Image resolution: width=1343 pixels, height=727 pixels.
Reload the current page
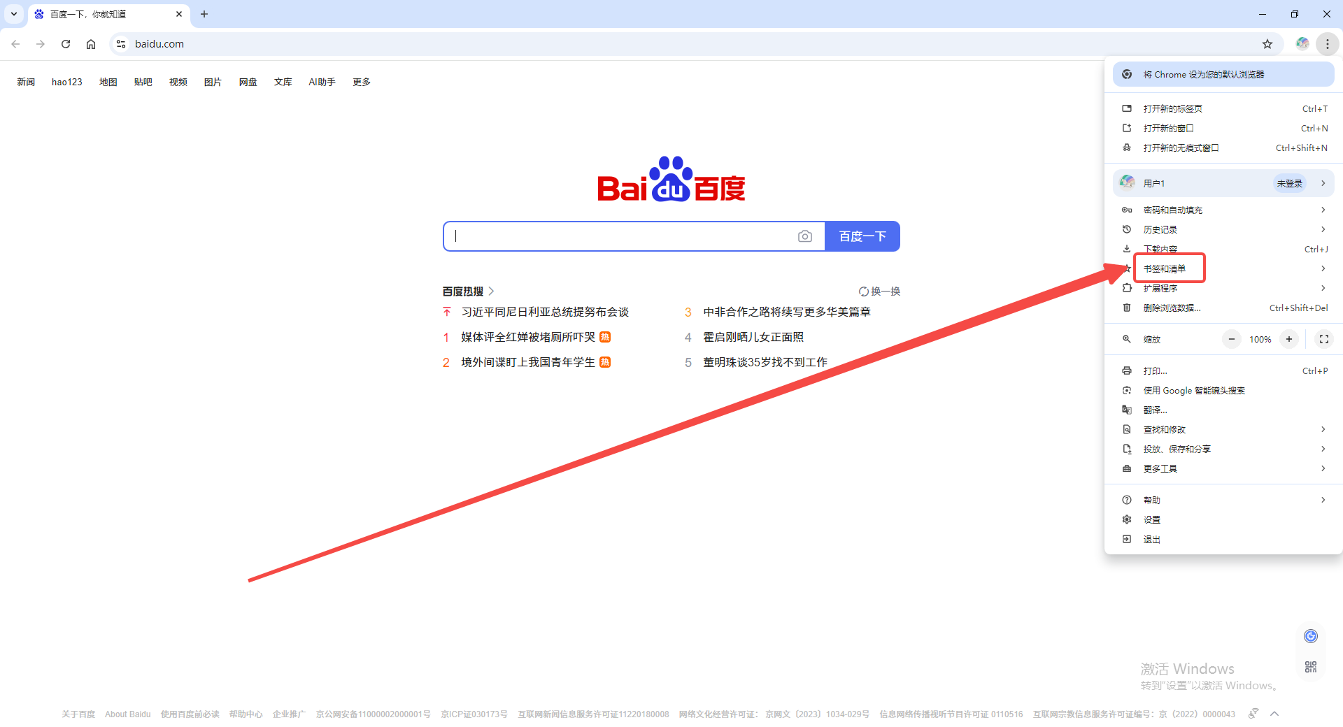[x=66, y=44]
